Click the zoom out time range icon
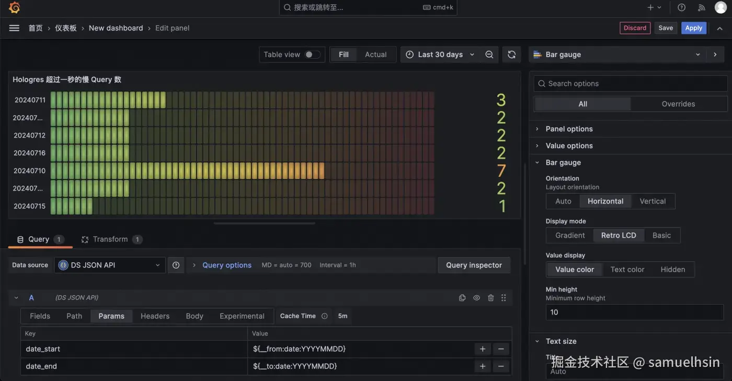This screenshot has width=732, height=381. tap(489, 54)
